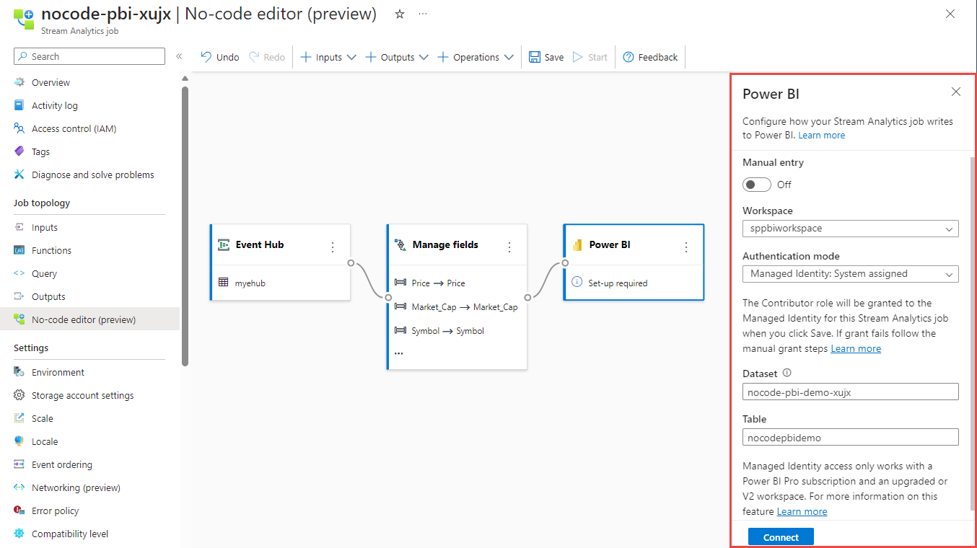
Task: Expand the Operations dropdown in toolbar
Action: (476, 56)
